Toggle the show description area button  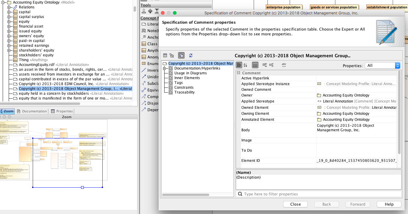click(x=255, y=65)
